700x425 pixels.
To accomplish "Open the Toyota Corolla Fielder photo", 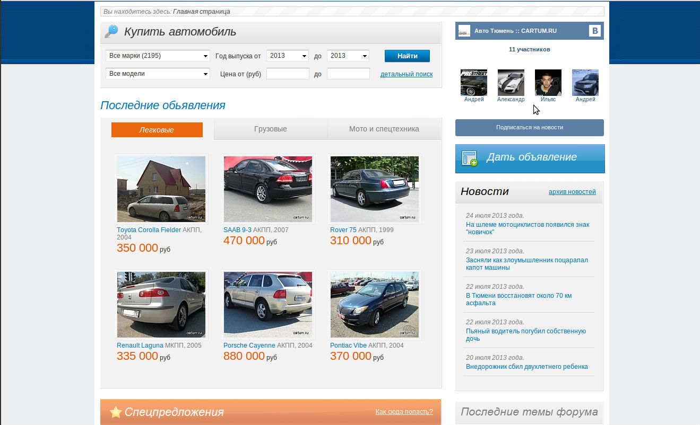I will point(161,189).
